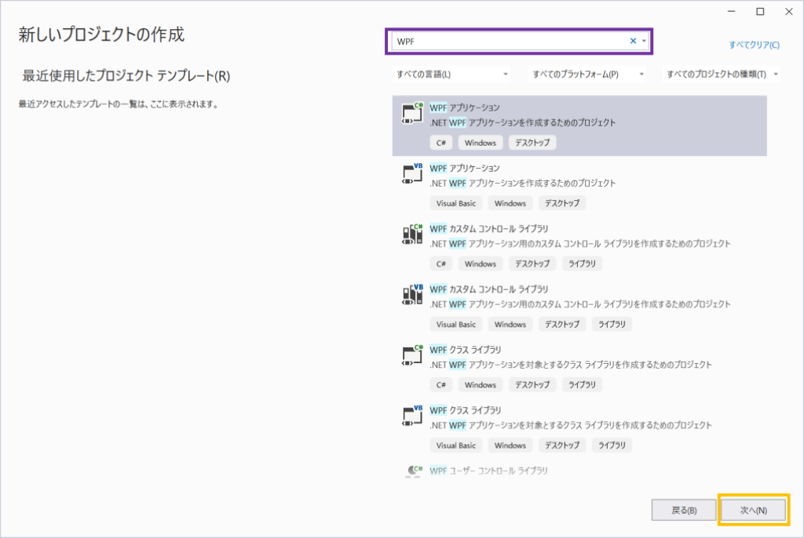Close the new project dialog
This screenshot has height=538, width=804.
click(789, 11)
